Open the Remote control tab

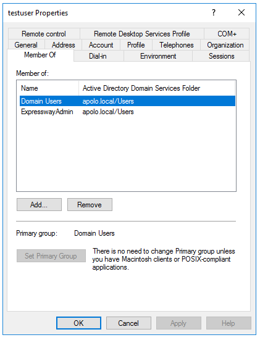click(44, 34)
